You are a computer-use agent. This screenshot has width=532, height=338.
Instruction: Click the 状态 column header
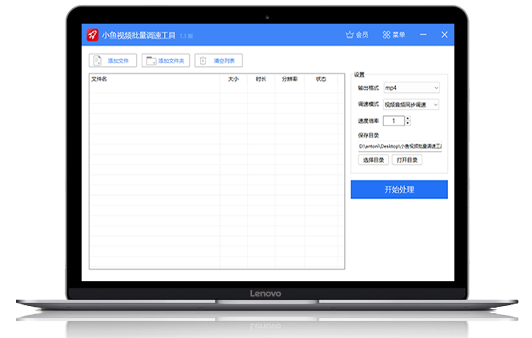(321, 79)
